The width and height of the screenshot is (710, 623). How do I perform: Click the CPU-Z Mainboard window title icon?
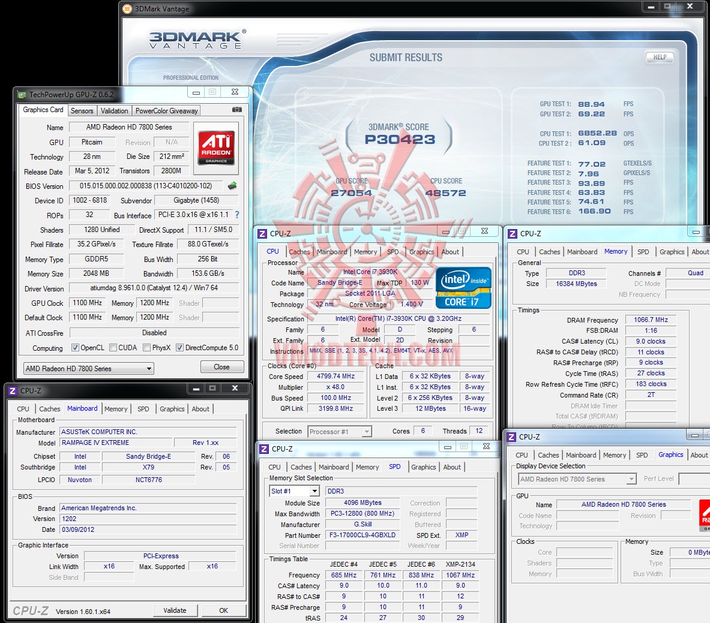[13, 390]
